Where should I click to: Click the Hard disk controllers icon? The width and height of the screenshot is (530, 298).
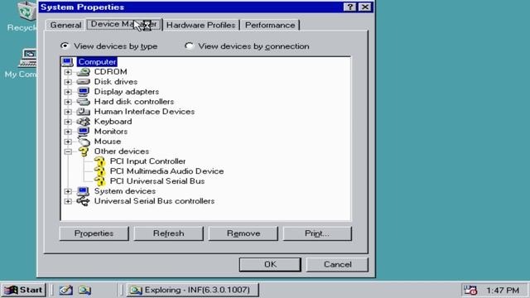tap(83, 101)
